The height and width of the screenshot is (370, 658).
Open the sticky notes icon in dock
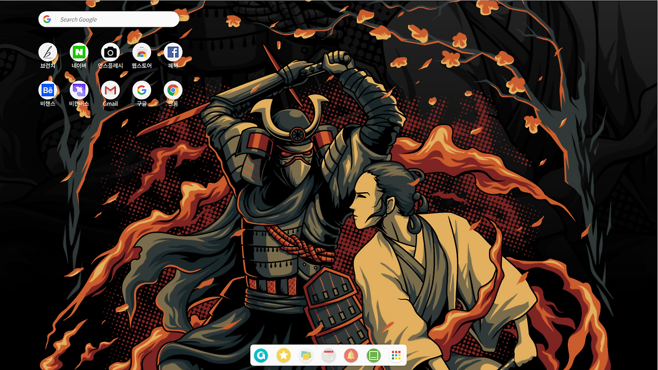point(306,355)
